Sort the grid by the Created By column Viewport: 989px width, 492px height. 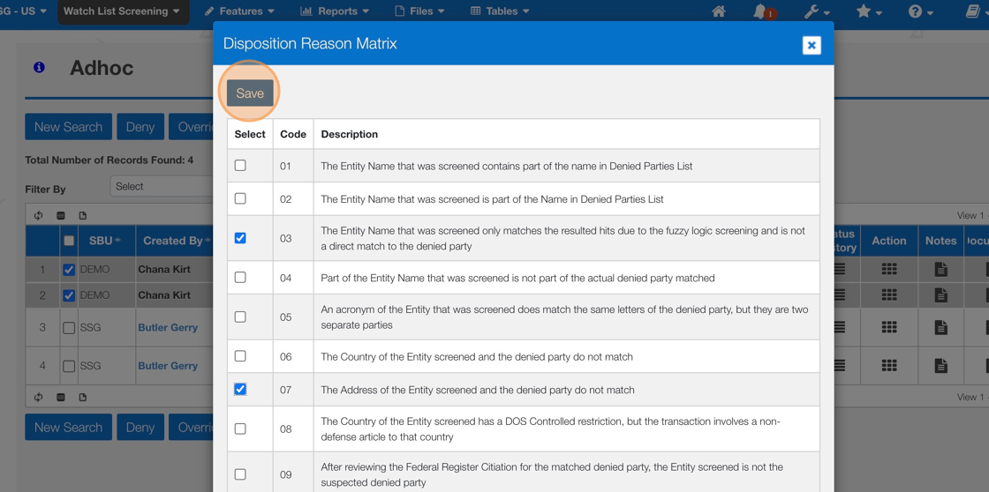[x=177, y=241]
